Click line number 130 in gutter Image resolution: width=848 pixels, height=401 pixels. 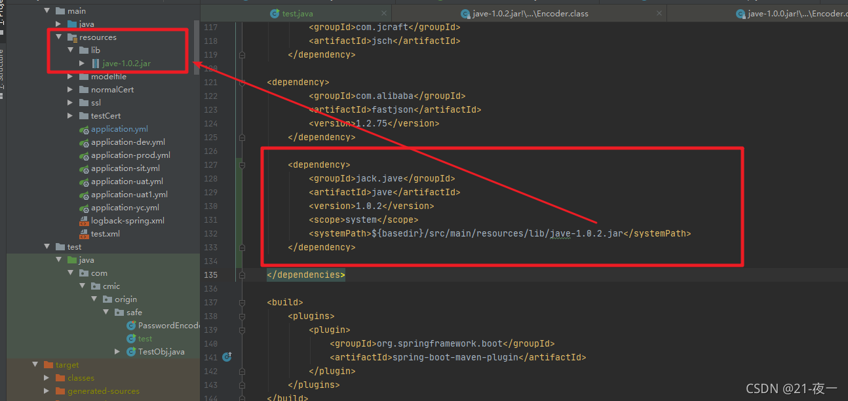(x=210, y=206)
